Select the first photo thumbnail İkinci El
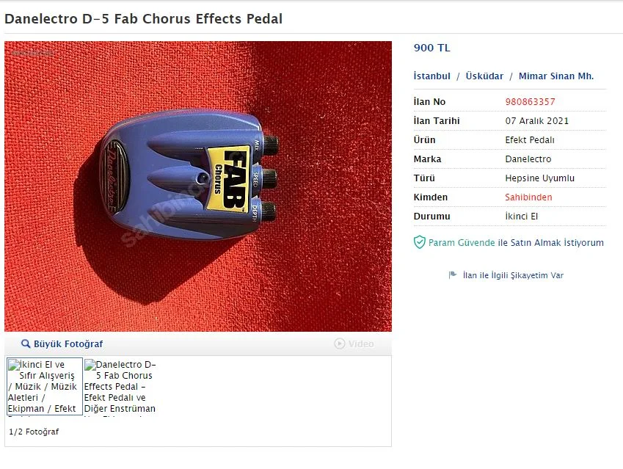 [45, 386]
